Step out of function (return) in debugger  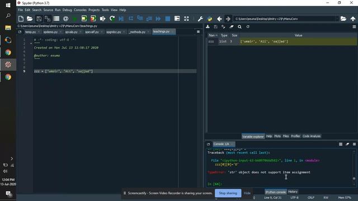tap(149, 18)
